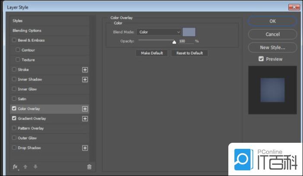Move effect down with the down arrow
Viewport: 303px width, 176px height.
(35, 167)
